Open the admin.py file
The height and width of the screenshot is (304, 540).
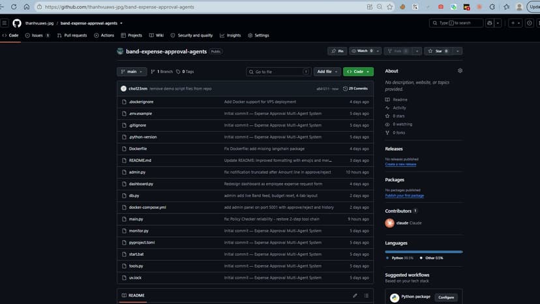pyautogui.click(x=137, y=172)
